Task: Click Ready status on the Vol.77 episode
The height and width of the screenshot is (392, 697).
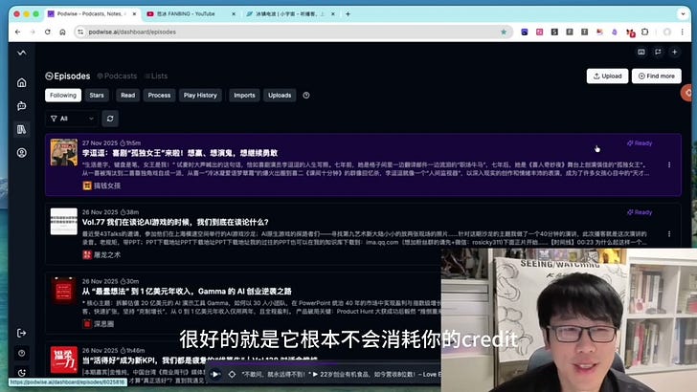Action: coord(640,212)
